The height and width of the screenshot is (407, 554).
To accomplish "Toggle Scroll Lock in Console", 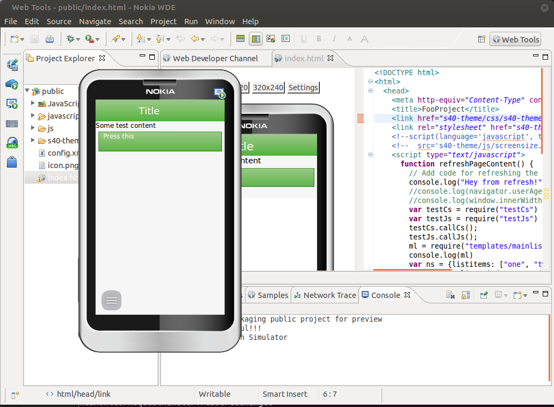I will click(466, 295).
